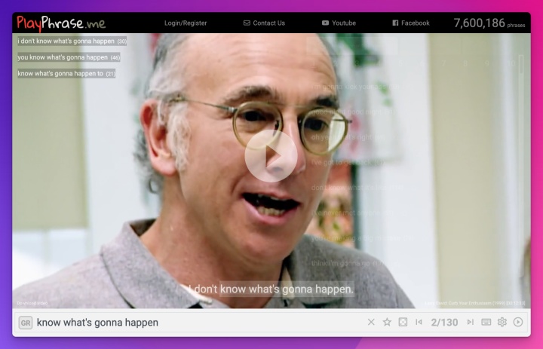Select suggestion "i don't know what's gonna happen"
The image size is (543, 349).
72,41
